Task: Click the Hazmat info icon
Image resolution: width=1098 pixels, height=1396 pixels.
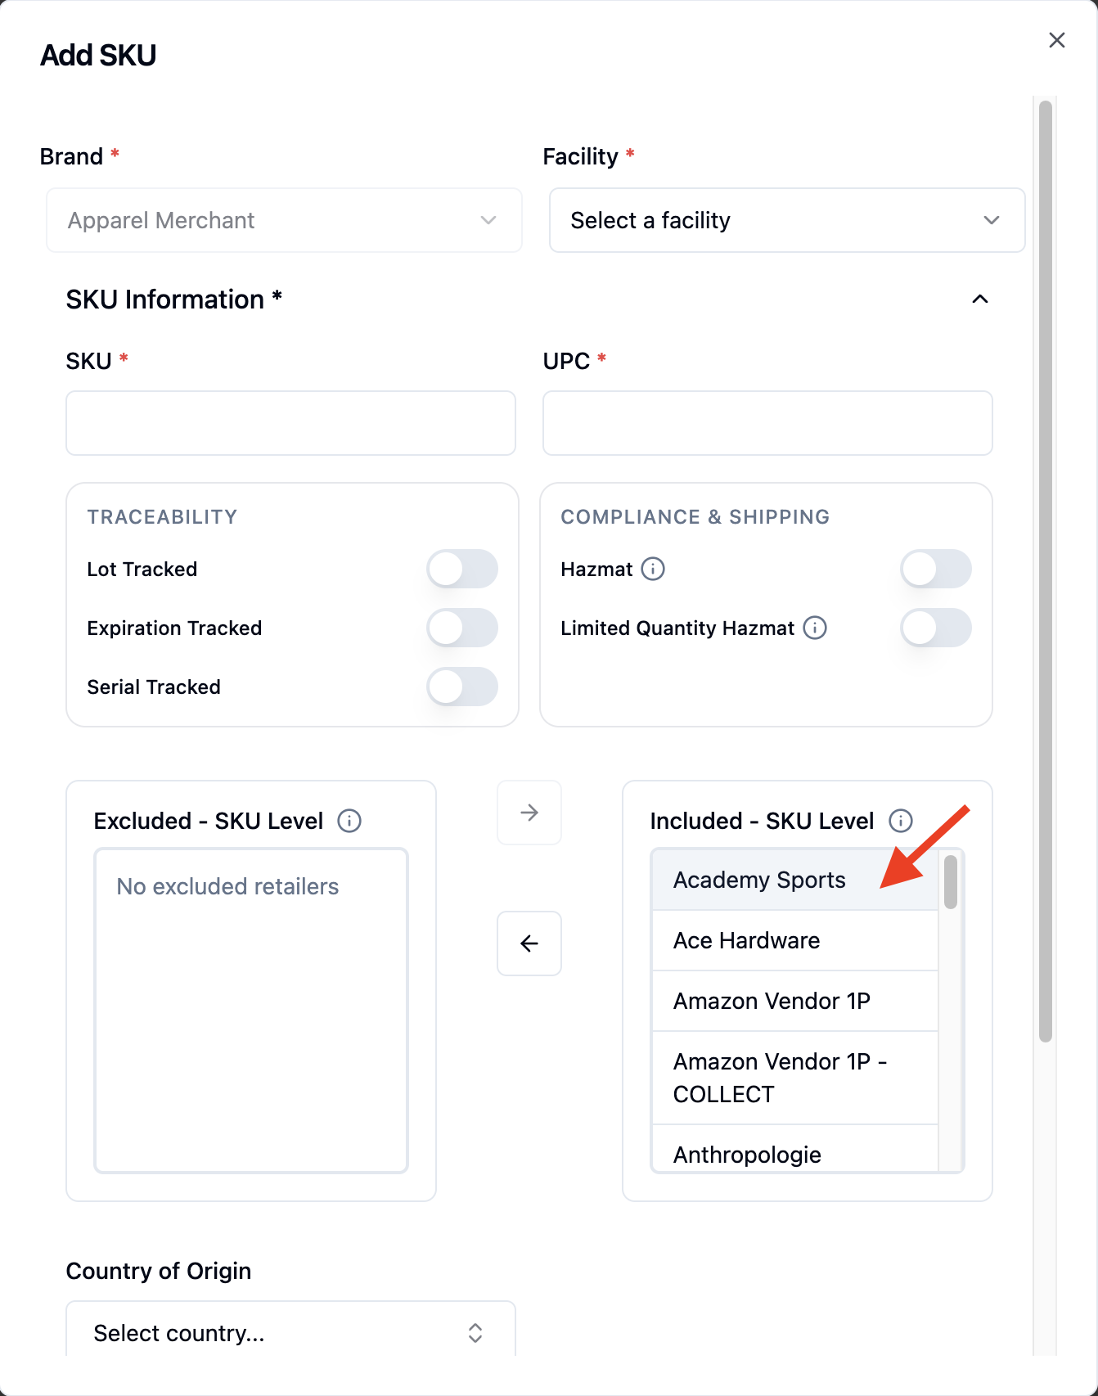Action: (653, 569)
